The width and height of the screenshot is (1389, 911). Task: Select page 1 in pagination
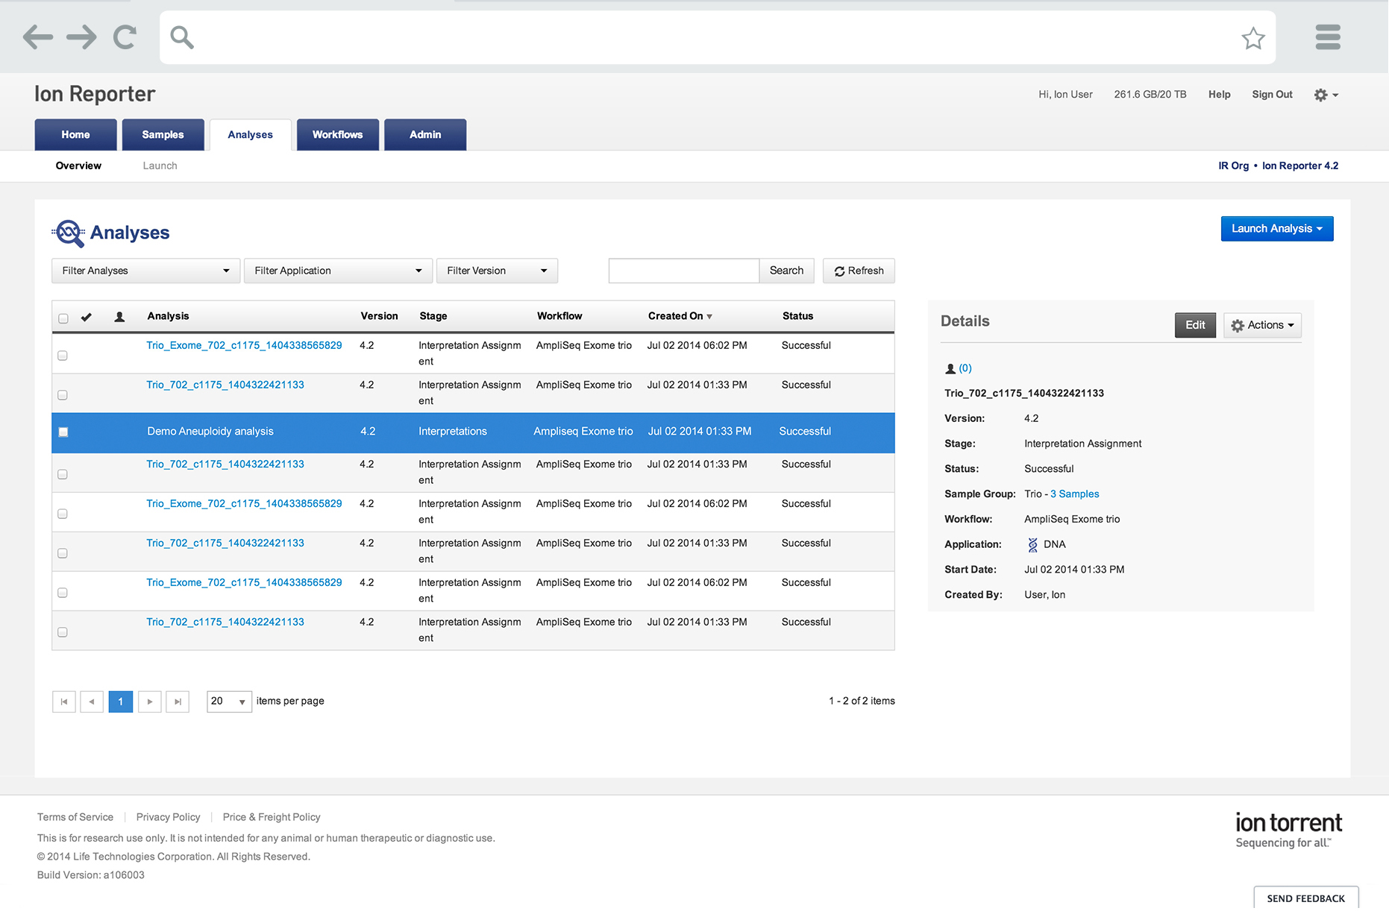(x=121, y=702)
